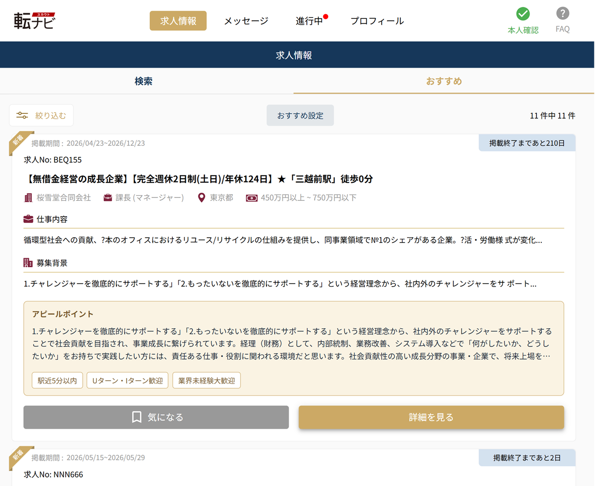
Task: Click the filter sliders icon in 絞り込む
Action: pyautogui.click(x=22, y=115)
